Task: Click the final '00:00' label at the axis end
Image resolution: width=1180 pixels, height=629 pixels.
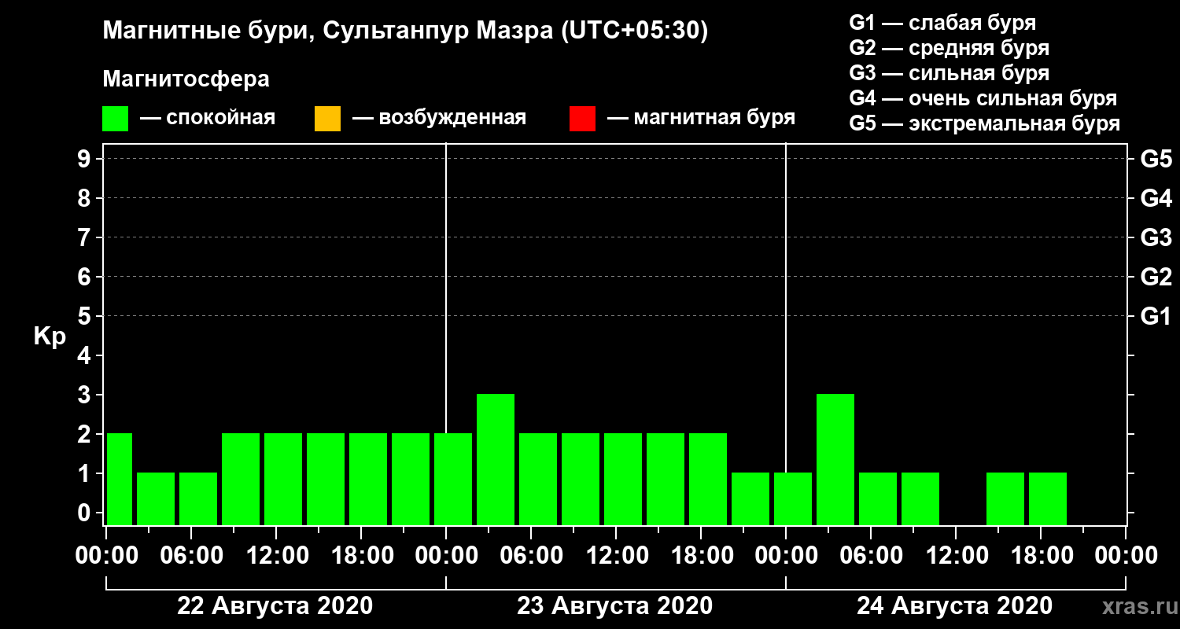Action: 1126,556
